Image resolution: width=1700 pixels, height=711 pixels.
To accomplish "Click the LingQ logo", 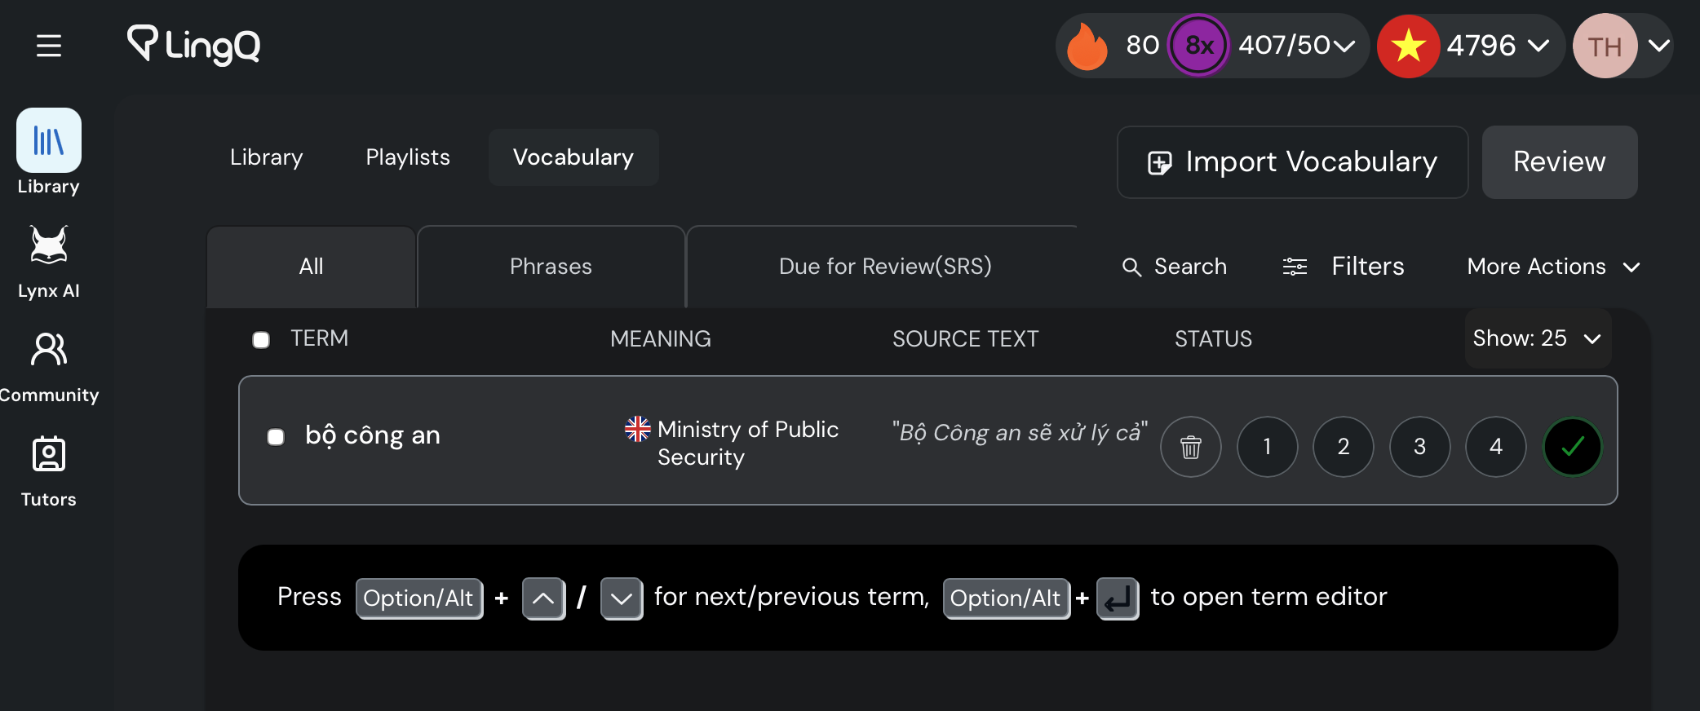I will click(x=193, y=45).
